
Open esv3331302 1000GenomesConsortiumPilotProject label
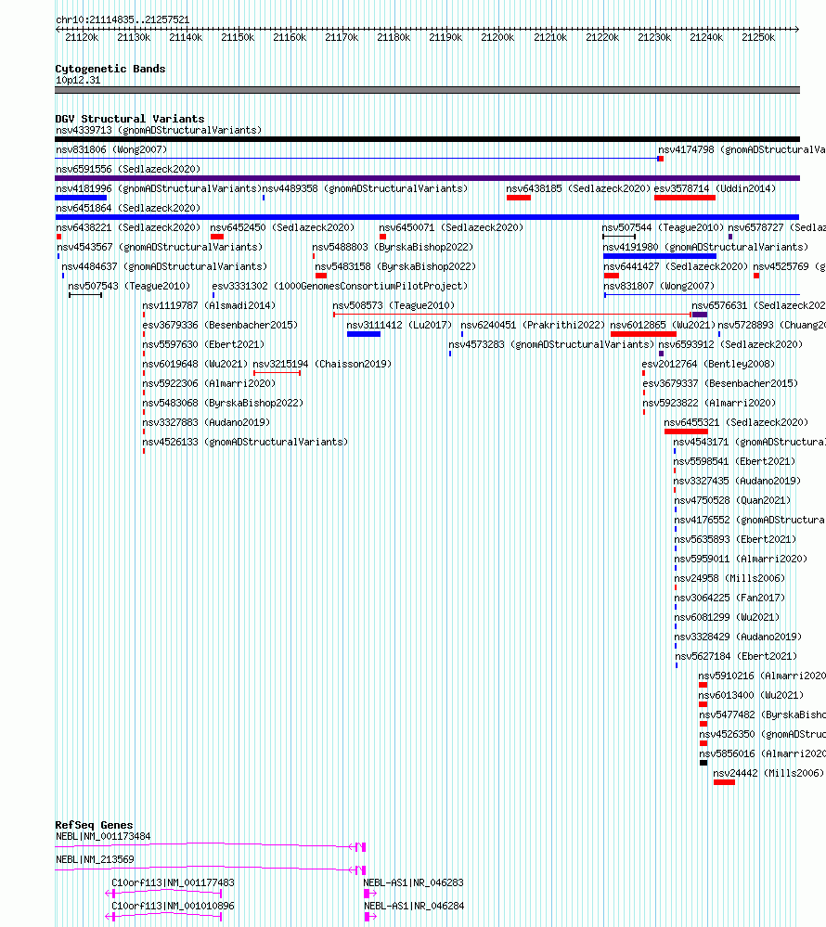(340, 286)
